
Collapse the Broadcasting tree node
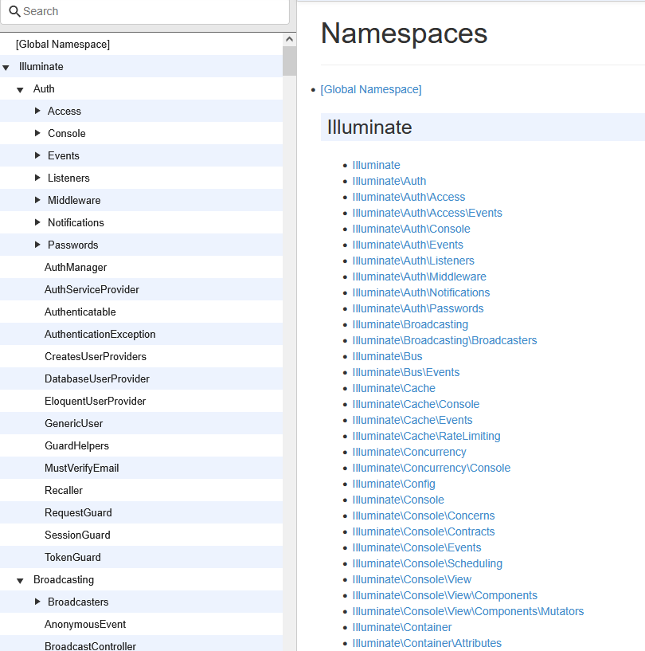[20, 580]
